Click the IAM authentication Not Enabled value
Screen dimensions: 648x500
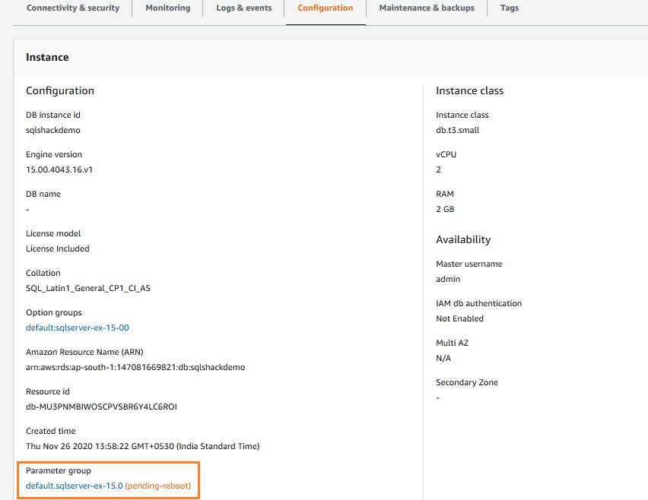[459, 318]
